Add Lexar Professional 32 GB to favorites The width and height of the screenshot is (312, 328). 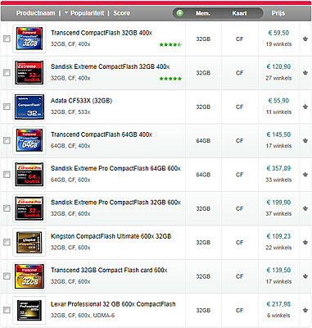tap(305, 310)
